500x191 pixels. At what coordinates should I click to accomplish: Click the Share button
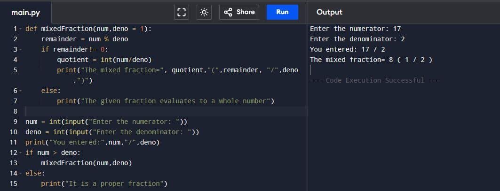[239, 12]
